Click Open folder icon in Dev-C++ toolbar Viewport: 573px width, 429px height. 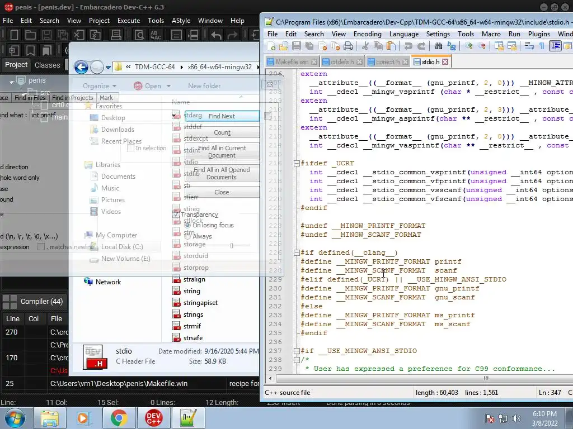pyautogui.click(x=30, y=35)
